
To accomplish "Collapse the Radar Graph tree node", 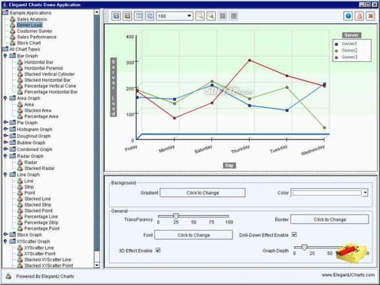I will [5, 156].
